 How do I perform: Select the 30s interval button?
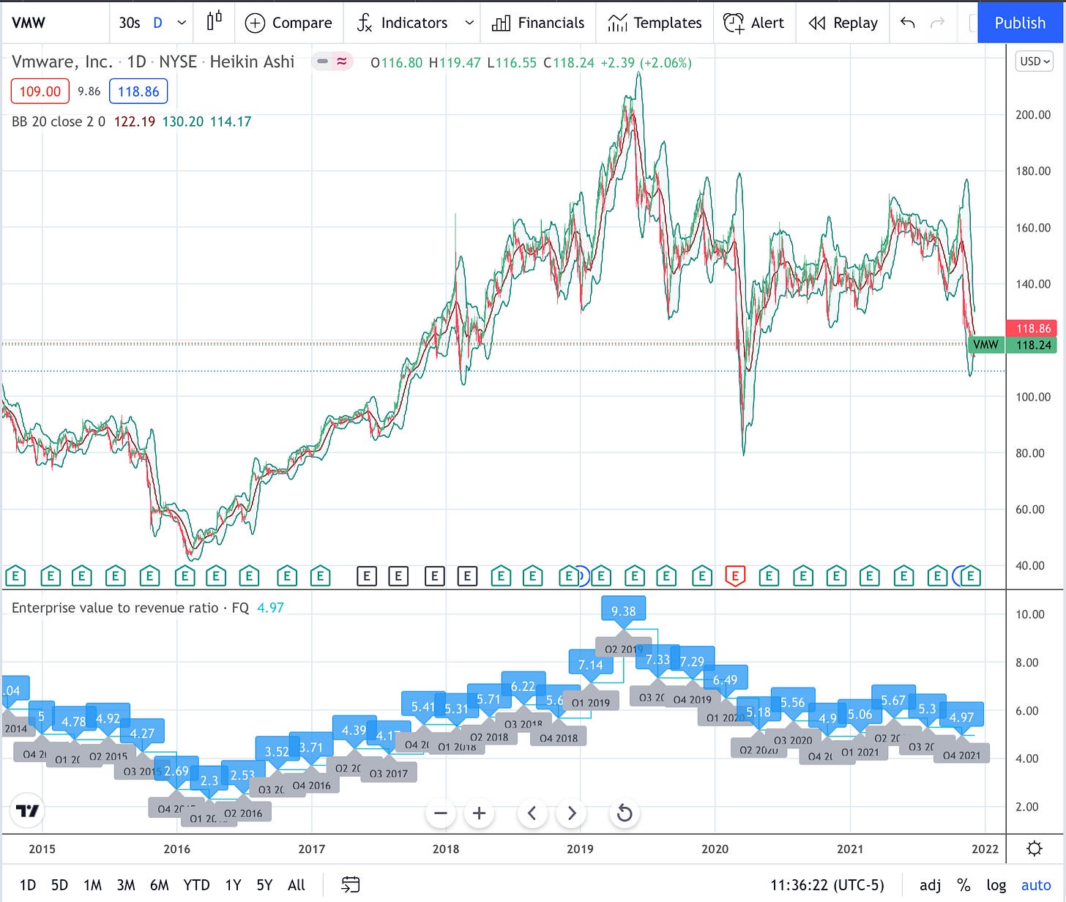(x=130, y=23)
